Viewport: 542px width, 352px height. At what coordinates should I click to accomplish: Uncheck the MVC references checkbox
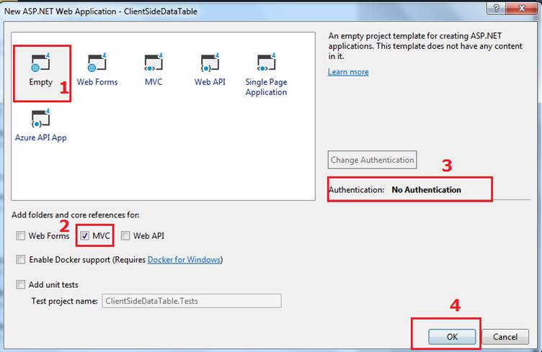coord(85,235)
